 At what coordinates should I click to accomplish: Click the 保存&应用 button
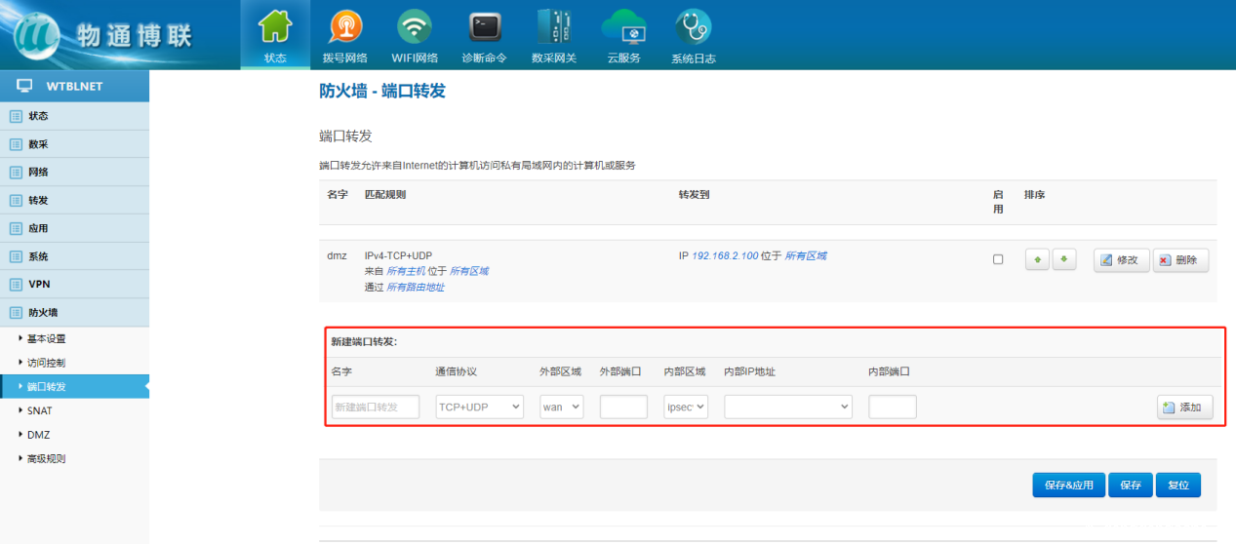(x=1068, y=486)
